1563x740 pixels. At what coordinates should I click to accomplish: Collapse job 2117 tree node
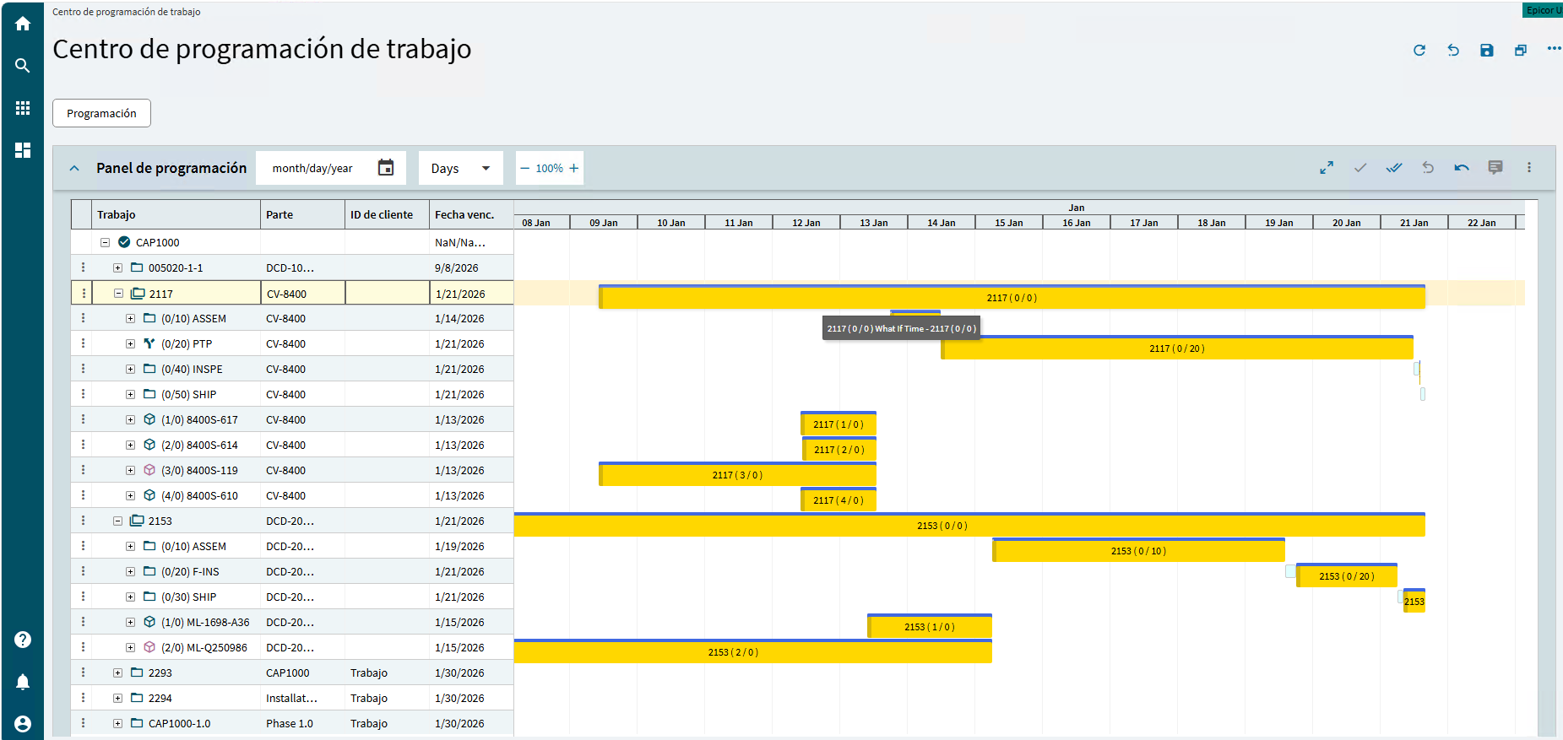click(x=119, y=294)
